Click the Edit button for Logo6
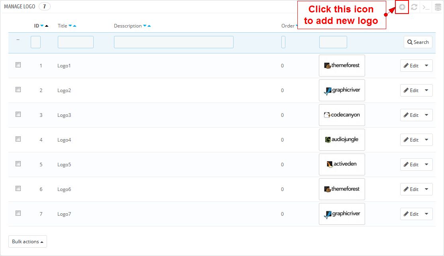 411,189
